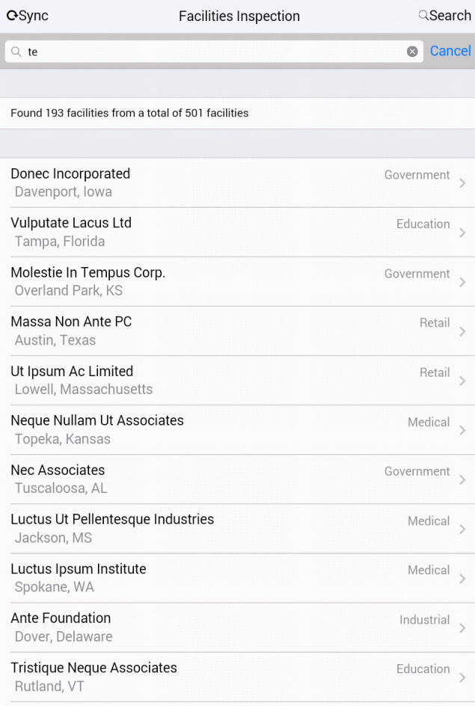This screenshot has height=706, width=475.
Task: Select Neque Nullam Ut Associates in Topeka
Action: click(x=237, y=430)
